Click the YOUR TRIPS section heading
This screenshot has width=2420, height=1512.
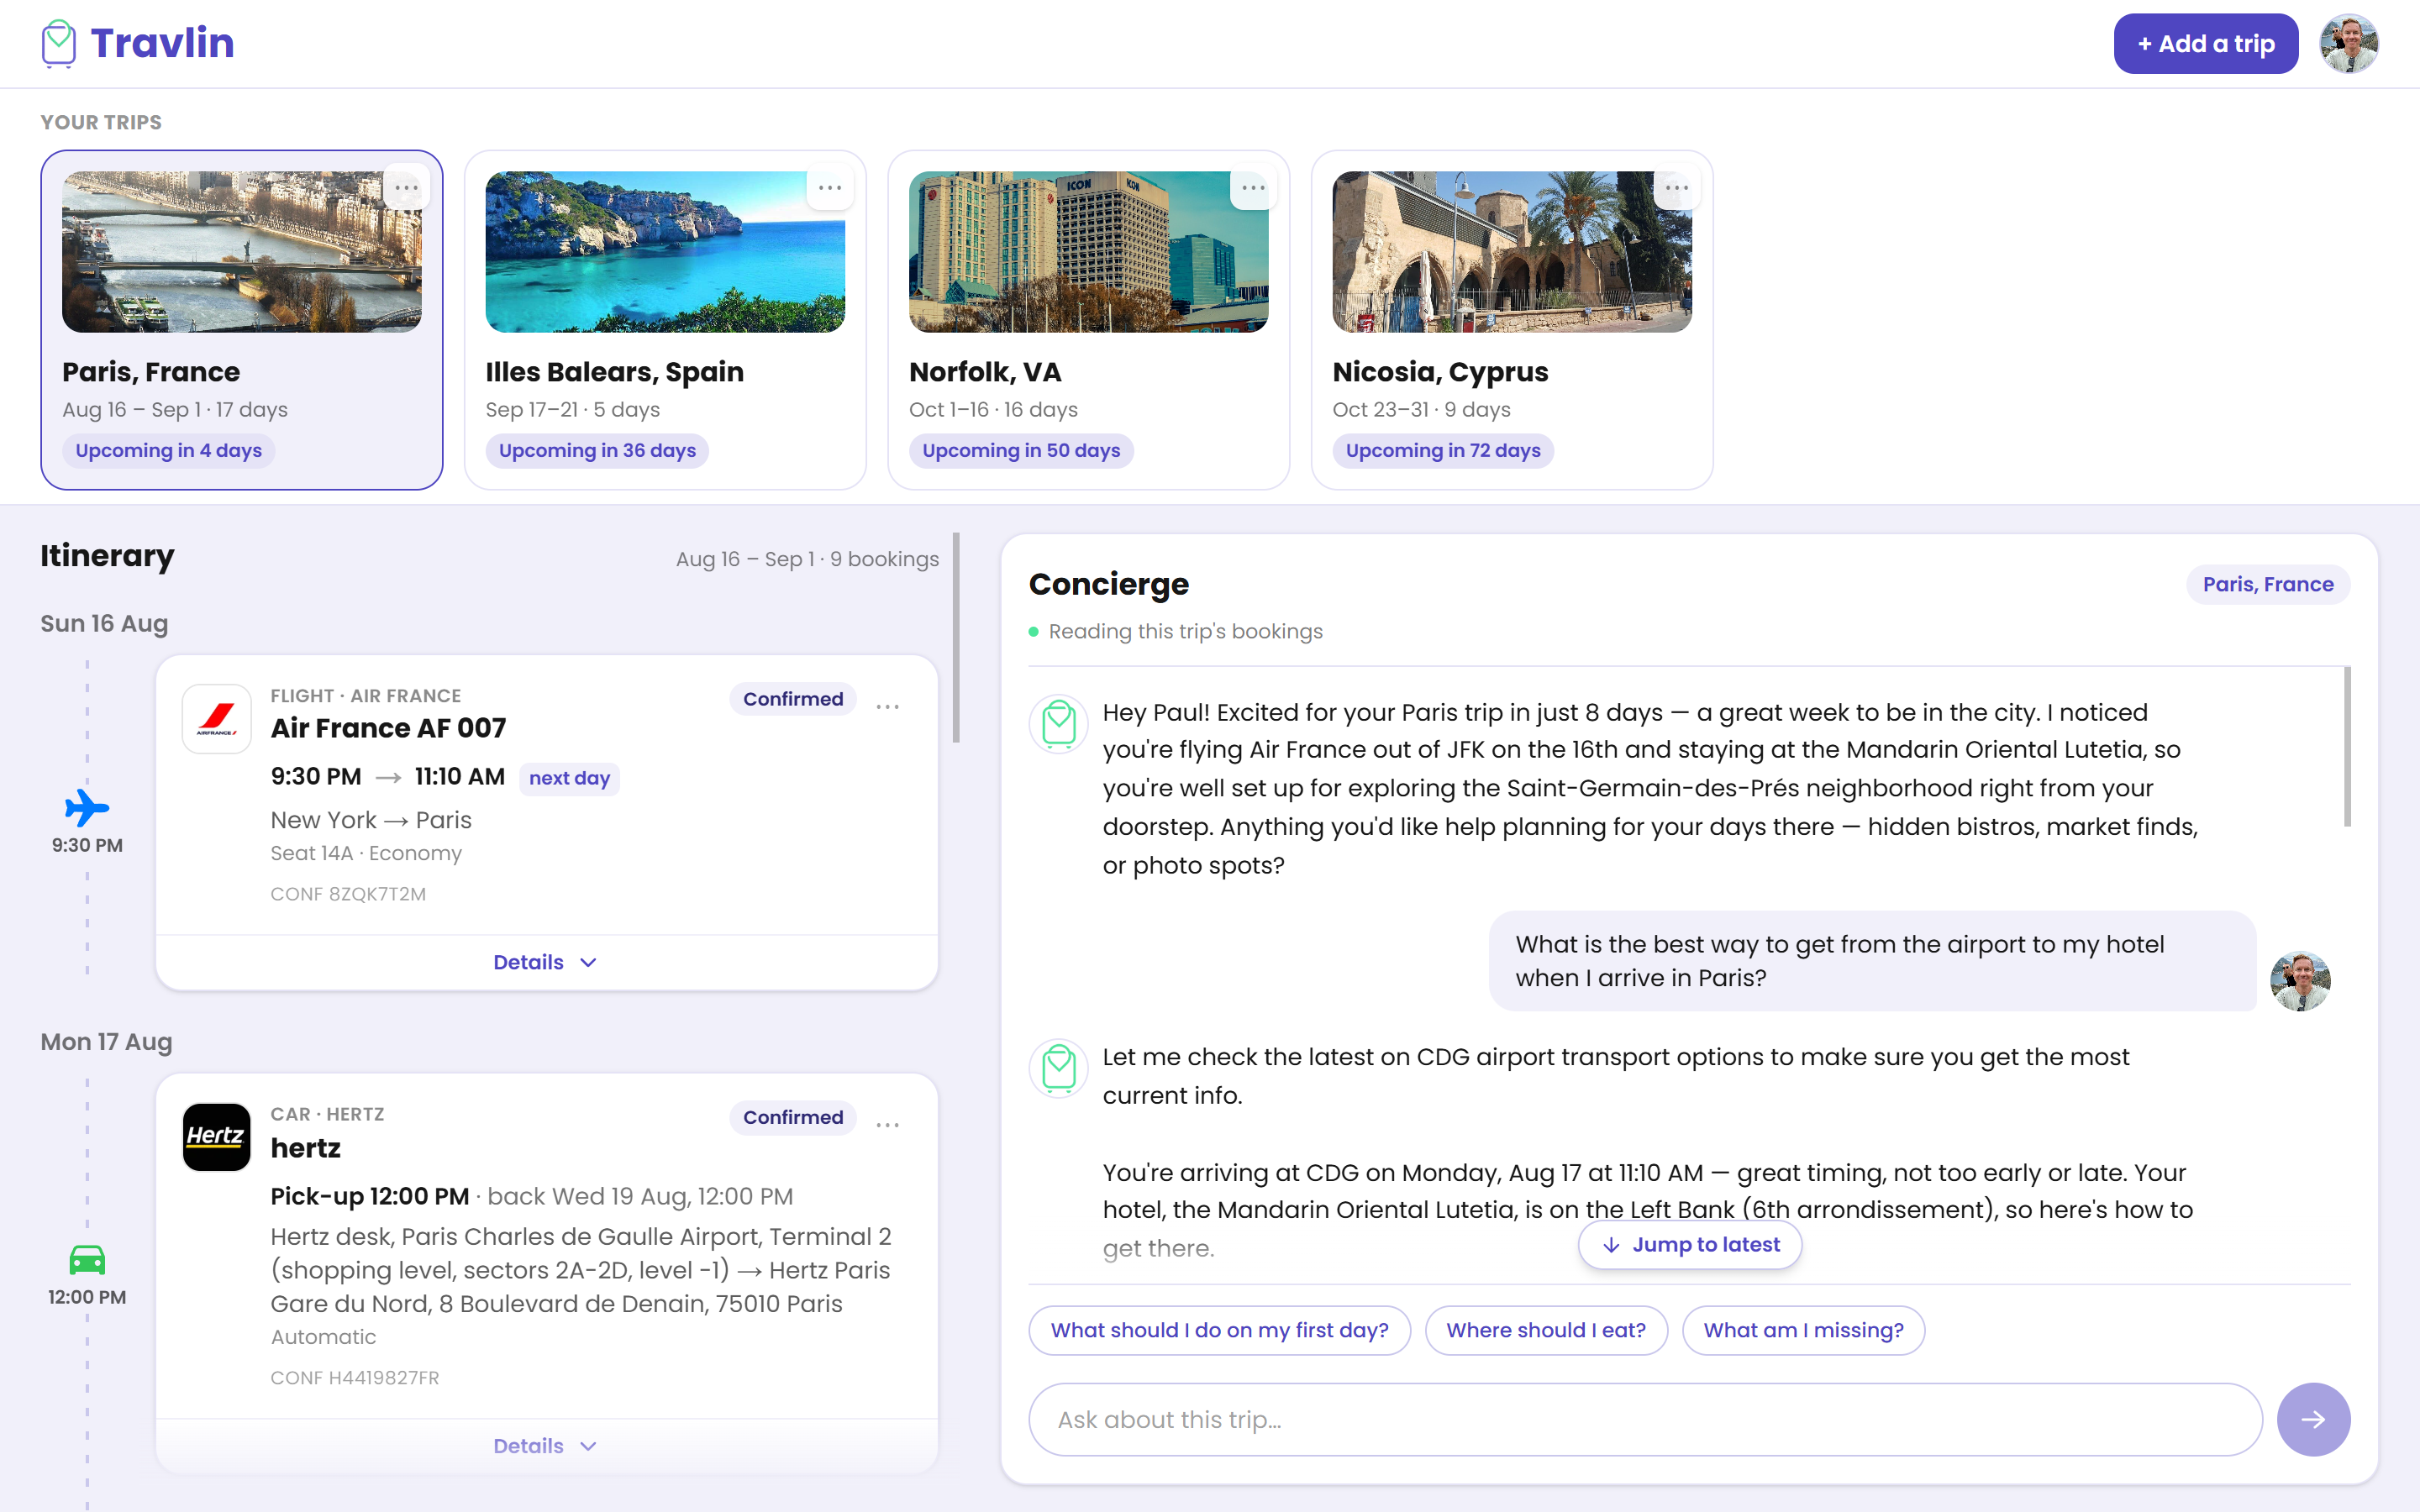(101, 122)
